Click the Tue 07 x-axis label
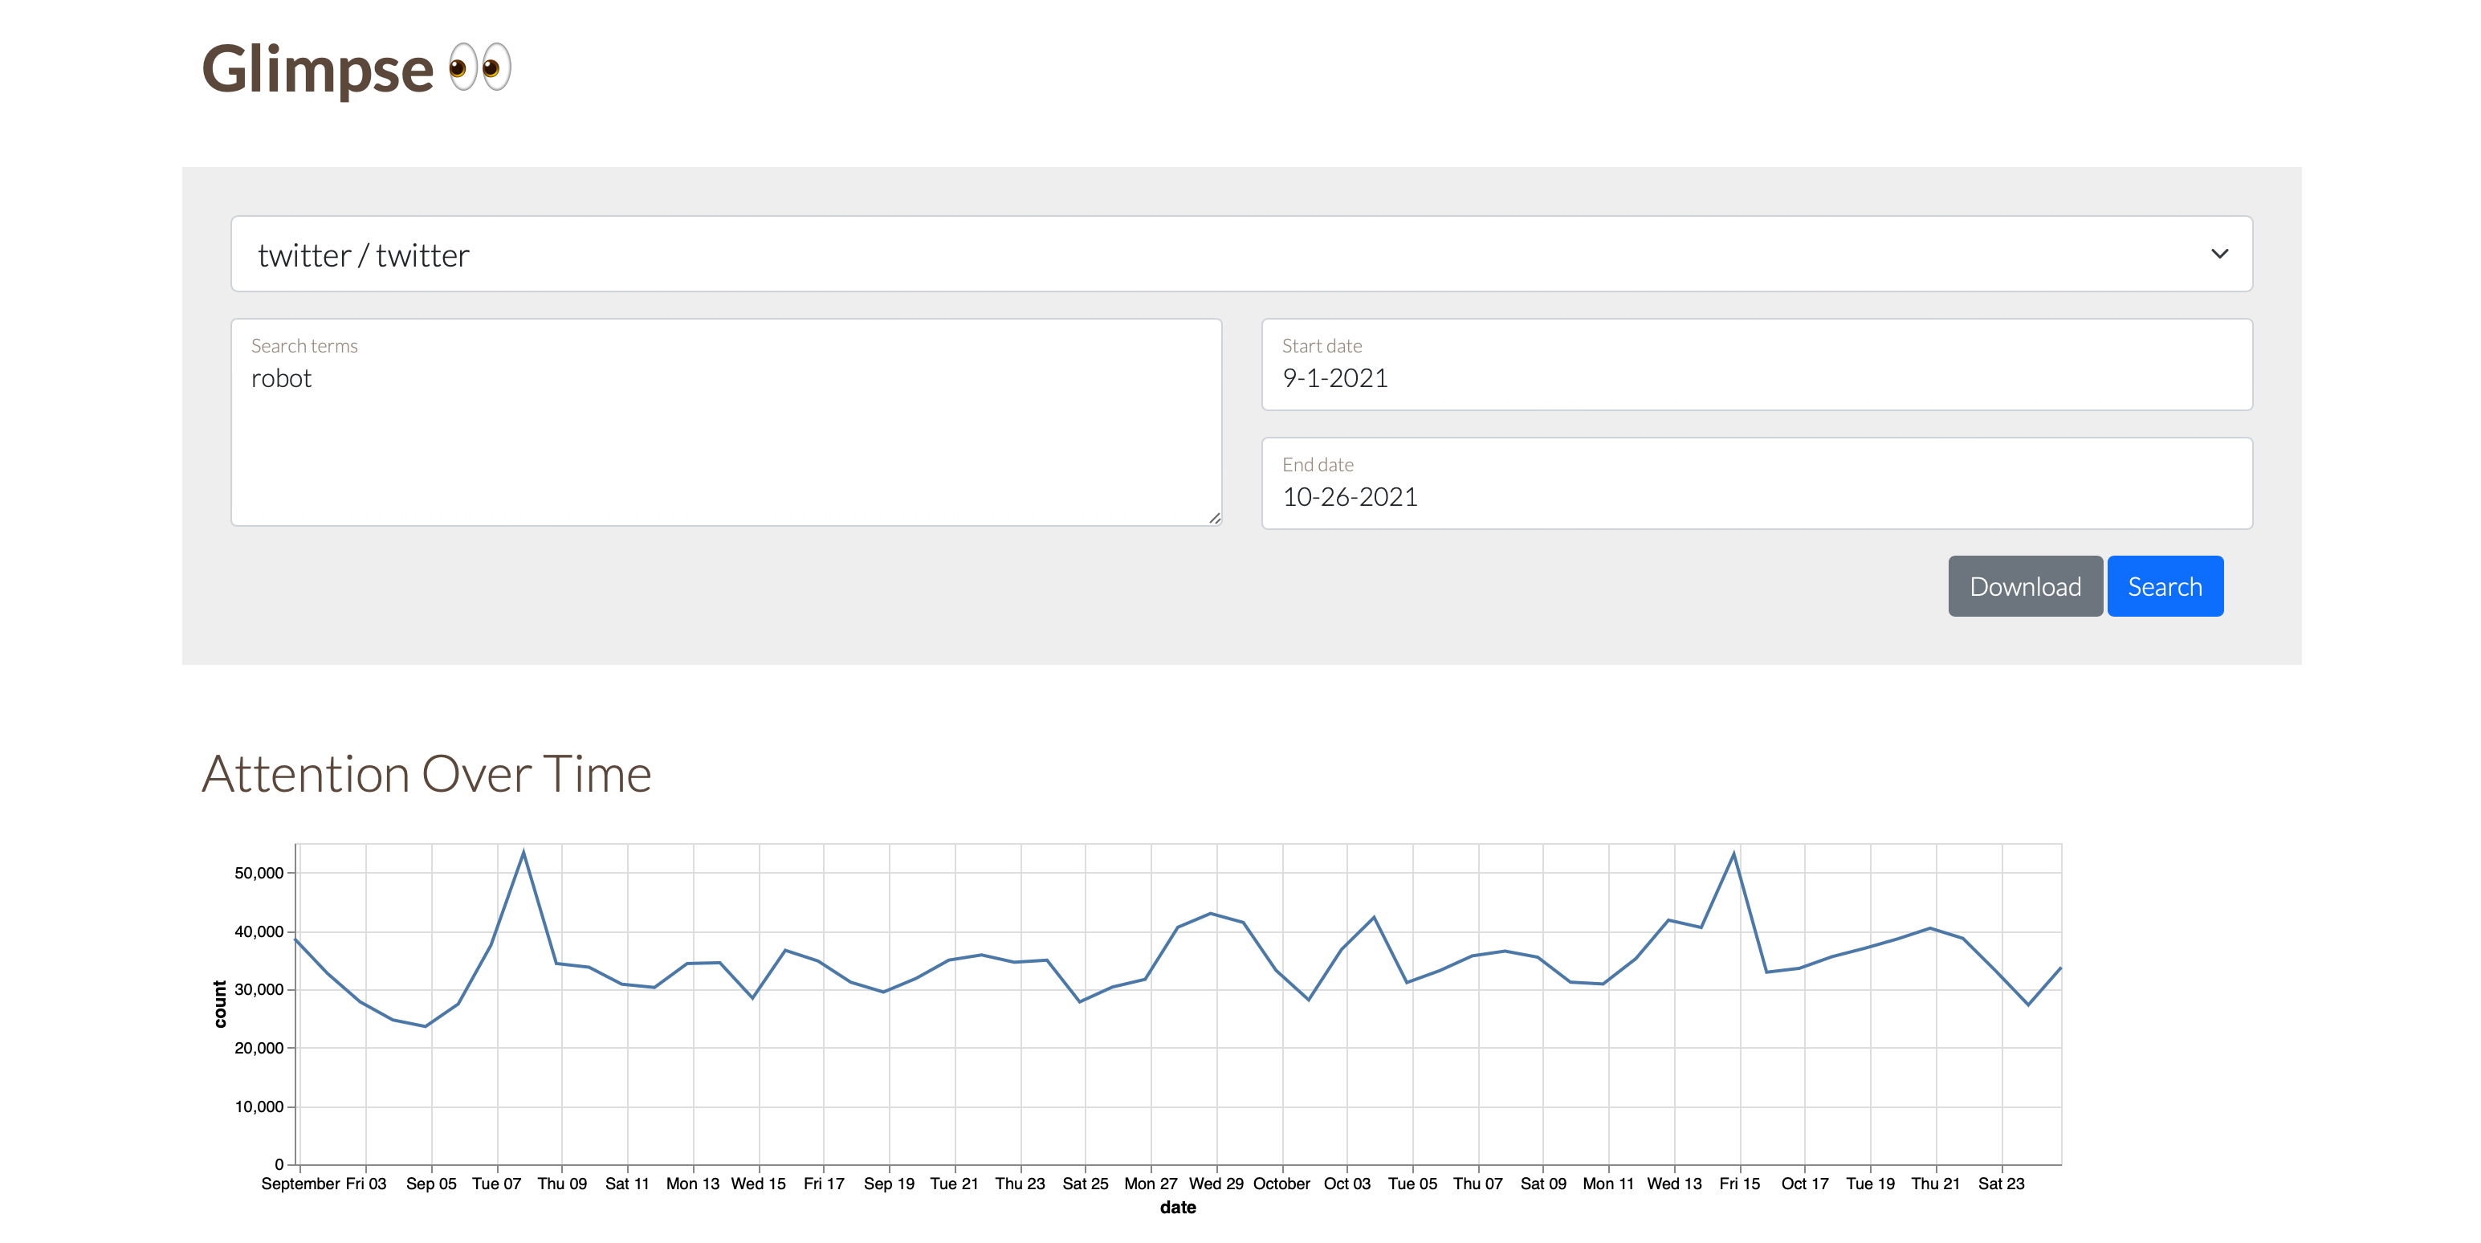This screenshot has height=1243, width=2481. [x=496, y=1184]
